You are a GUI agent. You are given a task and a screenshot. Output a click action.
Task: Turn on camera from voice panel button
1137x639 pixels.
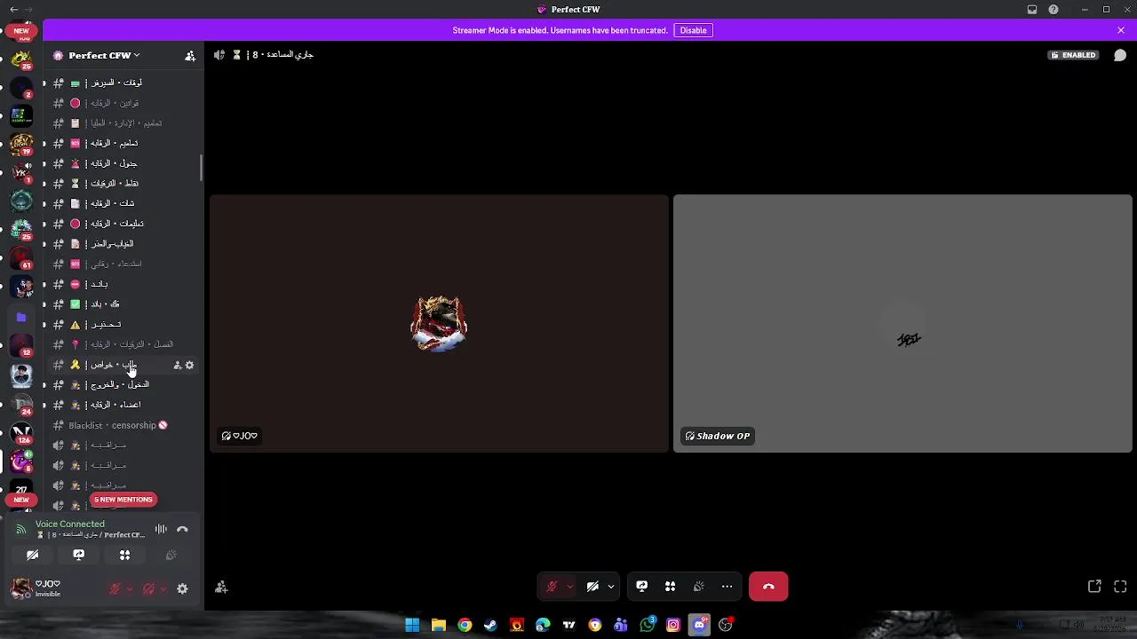click(x=33, y=555)
